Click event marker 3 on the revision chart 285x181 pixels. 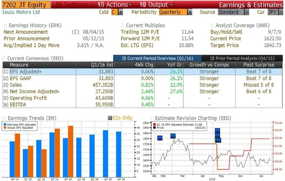[160, 138]
